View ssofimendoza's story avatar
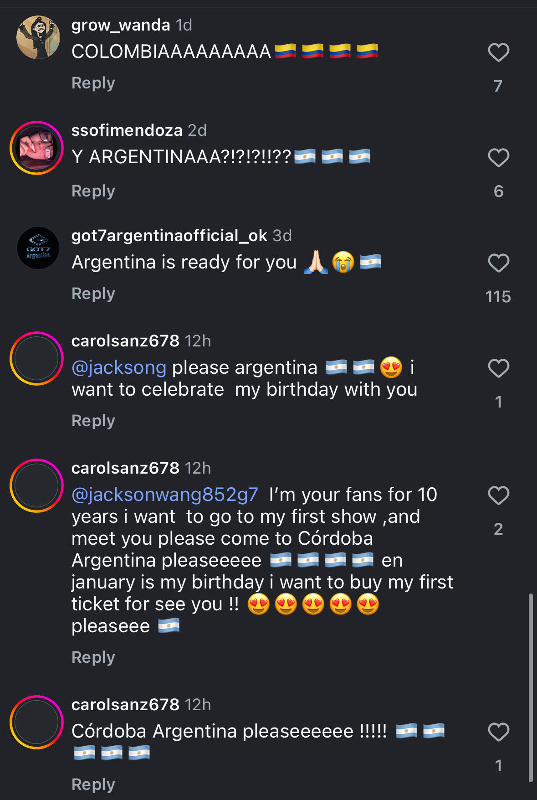This screenshot has height=800, width=537. [36, 148]
